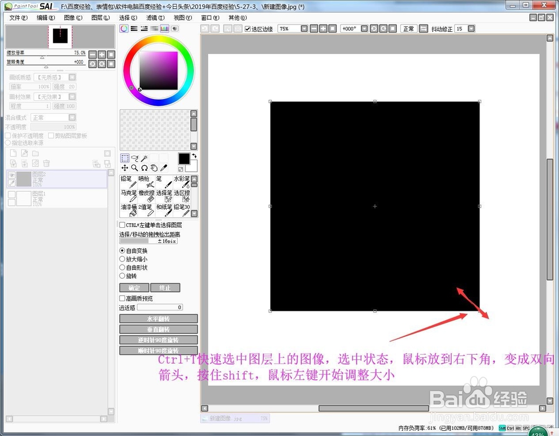Open the 视图 menu
559x436 pixels.
pyautogui.click(x=183, y=18)
